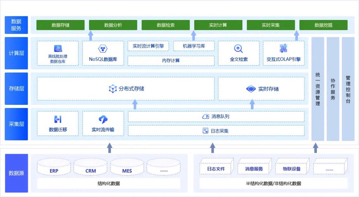Click the 分布式存储 cube icon
This screenshot has height=197, width=359.
[113, 89]
